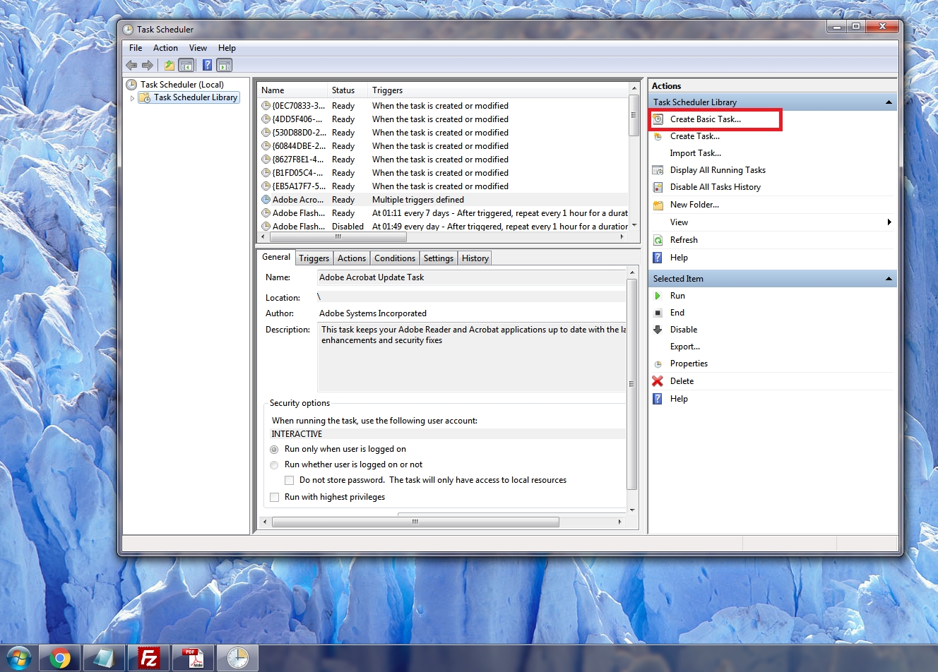Switch to the History tab

[x=475, y=258]
